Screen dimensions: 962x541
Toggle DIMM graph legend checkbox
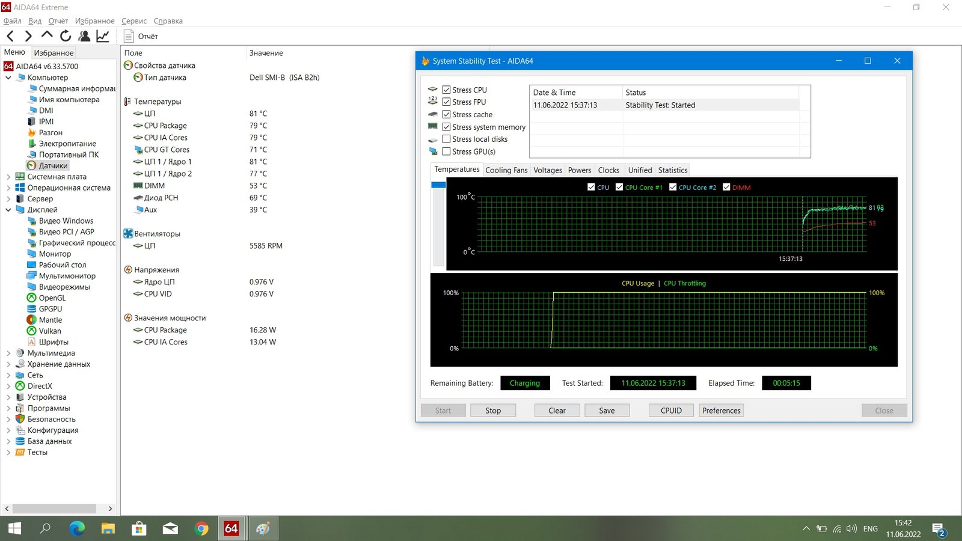(726, 187)
